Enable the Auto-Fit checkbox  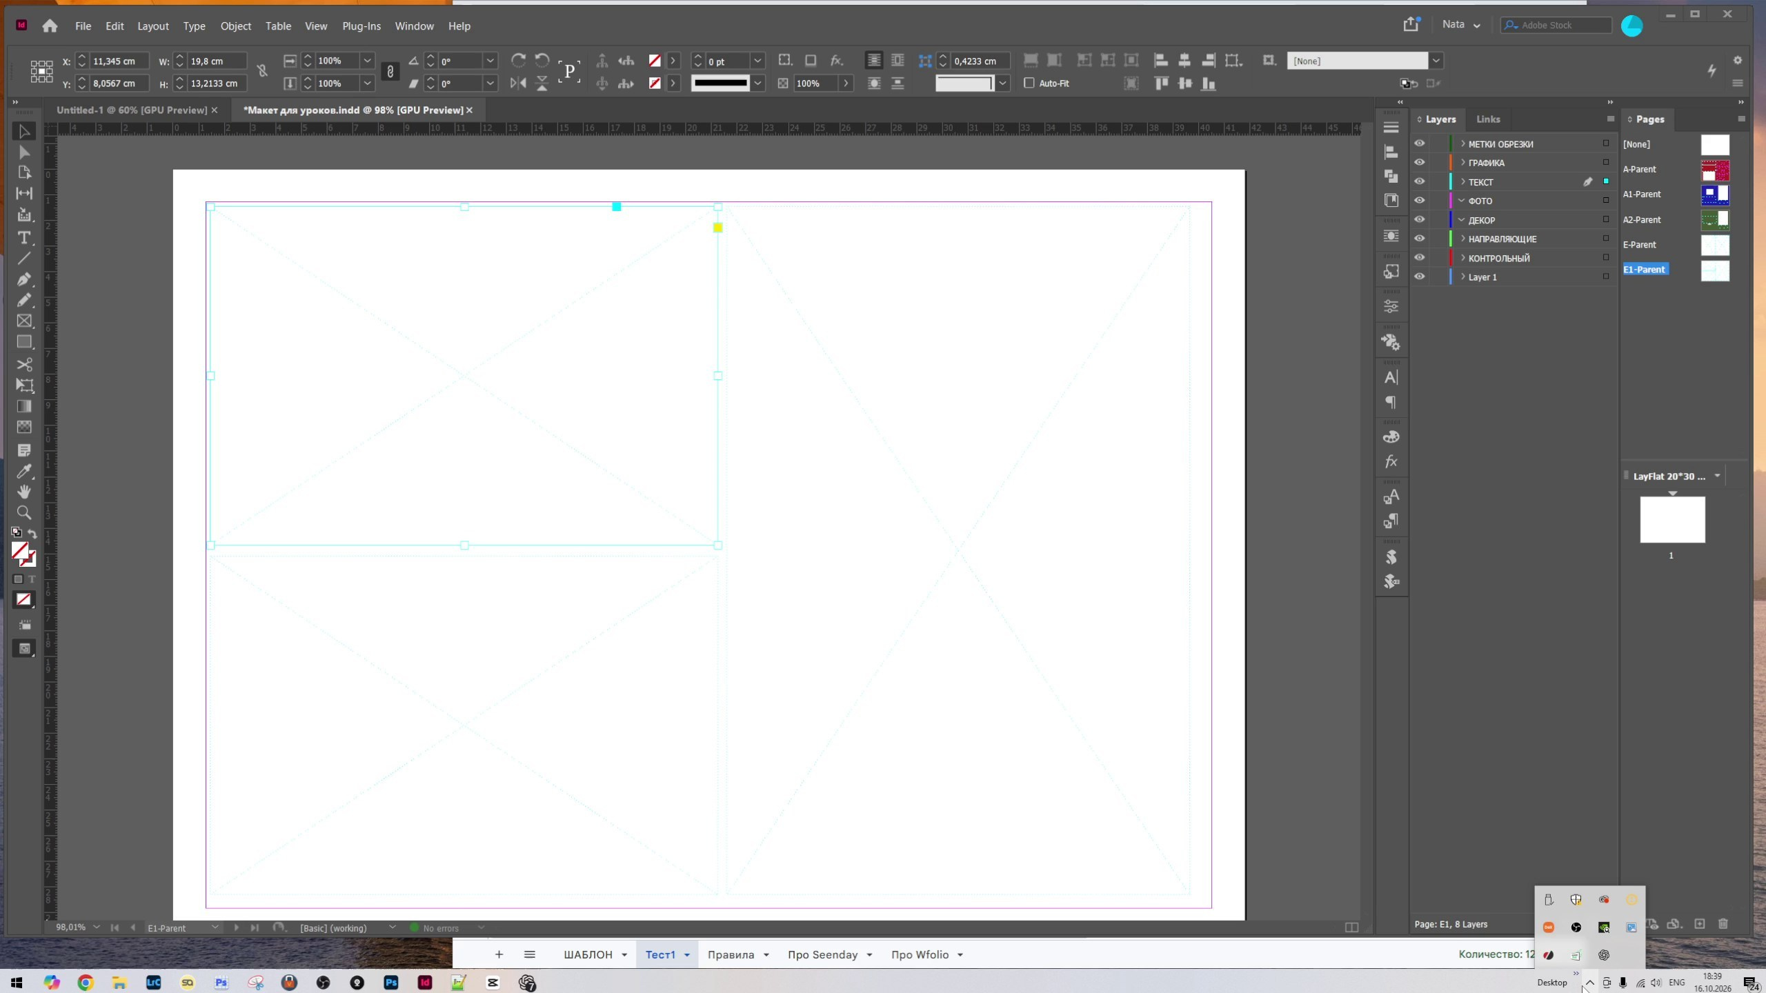1029,83
